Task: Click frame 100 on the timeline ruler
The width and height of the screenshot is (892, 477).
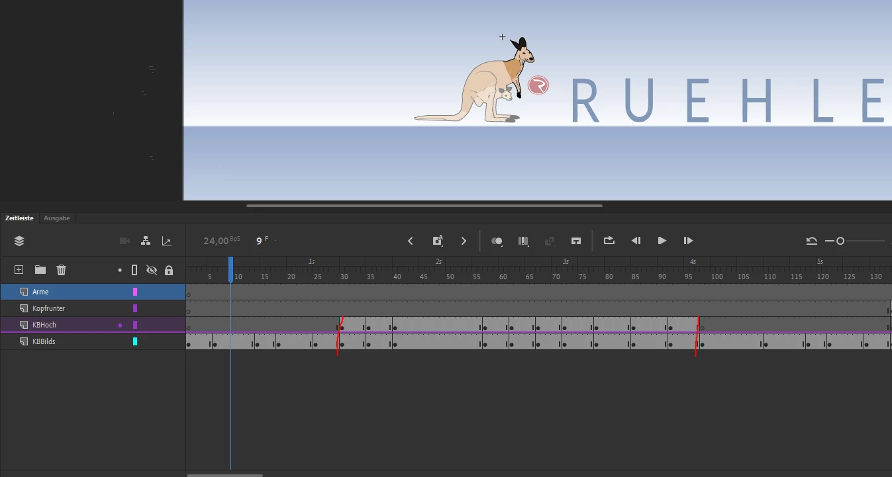Action: pyautogui.click(x=717, y=277)
